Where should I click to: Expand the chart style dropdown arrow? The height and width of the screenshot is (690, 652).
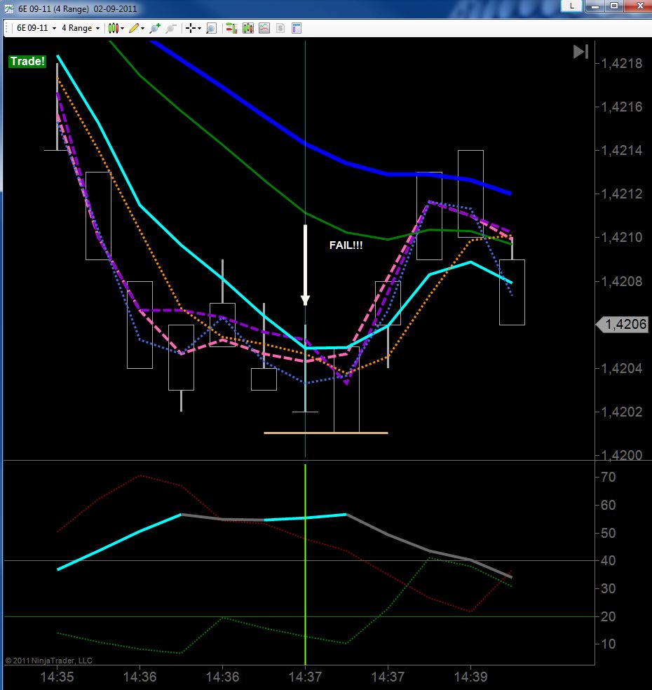pos(122,29)
